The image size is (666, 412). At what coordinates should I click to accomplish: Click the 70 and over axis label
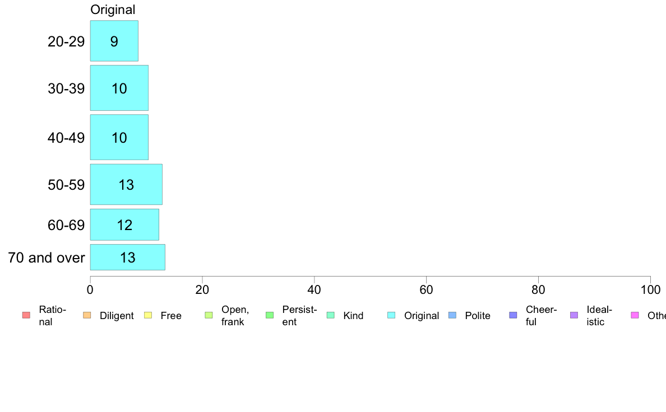tap(47, 257)
